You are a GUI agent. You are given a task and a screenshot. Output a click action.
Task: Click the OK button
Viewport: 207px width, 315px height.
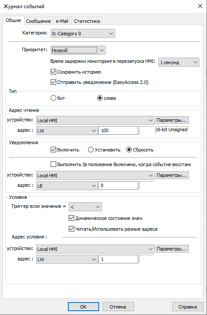pos(83,307)
